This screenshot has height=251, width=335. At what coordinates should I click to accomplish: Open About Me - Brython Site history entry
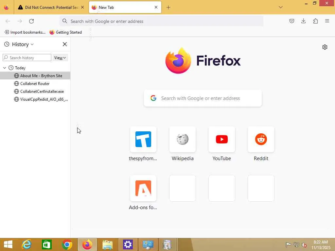coord(35,76)
